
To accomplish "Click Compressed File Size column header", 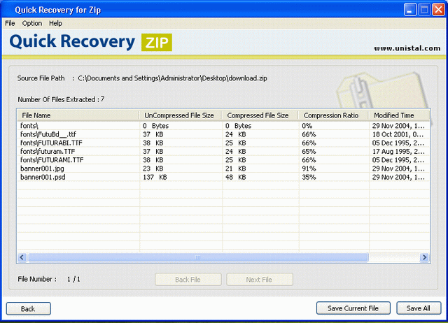I will (x=258, y=115).
